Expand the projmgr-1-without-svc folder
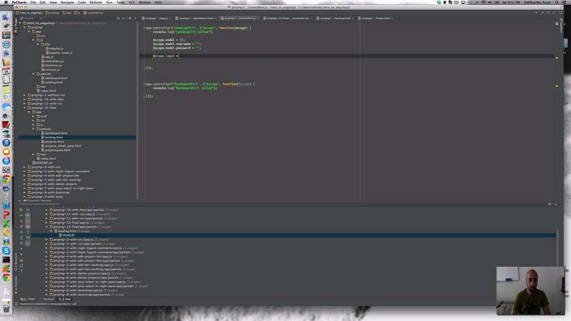Screen dimensions: 571x321 pos(25,95)
